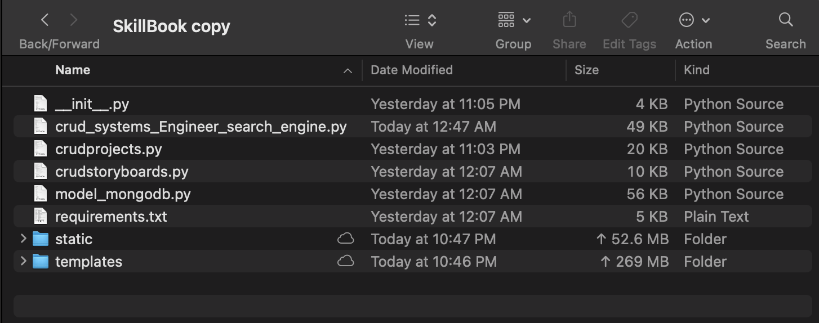Click the Share toolbar icon
This screenshot has width=819, height=323.
569,20
